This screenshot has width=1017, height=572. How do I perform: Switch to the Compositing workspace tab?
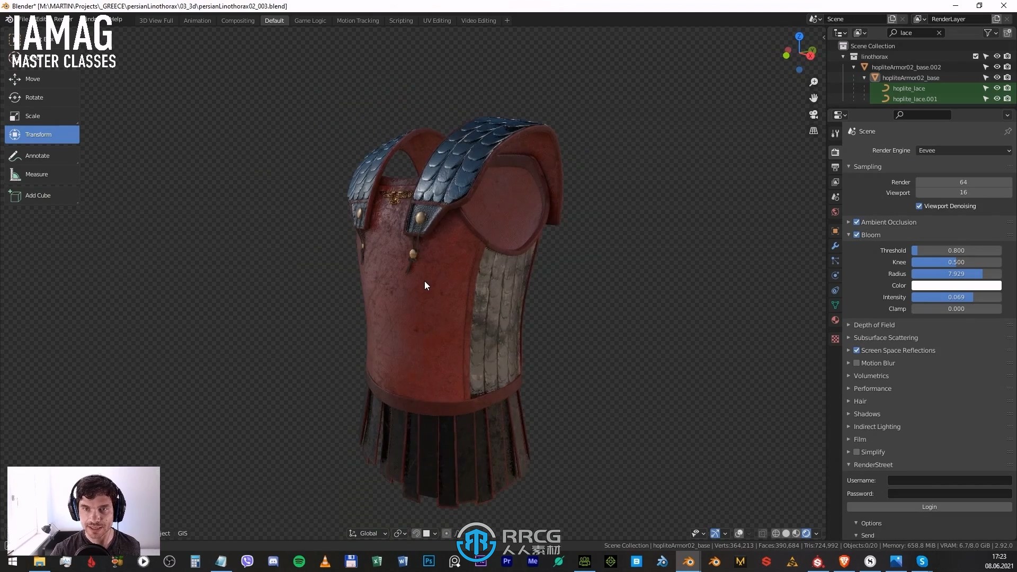coord(238,21)
